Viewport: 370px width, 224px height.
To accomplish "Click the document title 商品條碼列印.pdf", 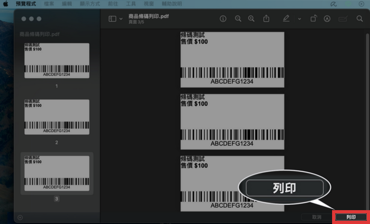I will coord(148,16).
